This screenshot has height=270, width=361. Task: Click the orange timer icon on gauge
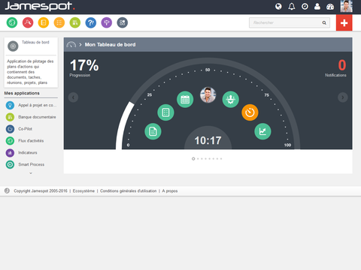pos(250,112)
